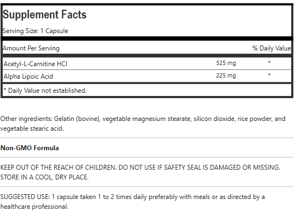Image resolution: width=295 pixels, height=212 pixels.
Task: Select the Alpha Lipoic Acid row name
Action: 28,76
